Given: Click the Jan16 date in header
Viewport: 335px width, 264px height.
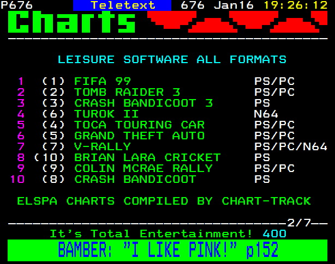Looking at the screenshot, I should pyautogui.click(x=234, y=5).
